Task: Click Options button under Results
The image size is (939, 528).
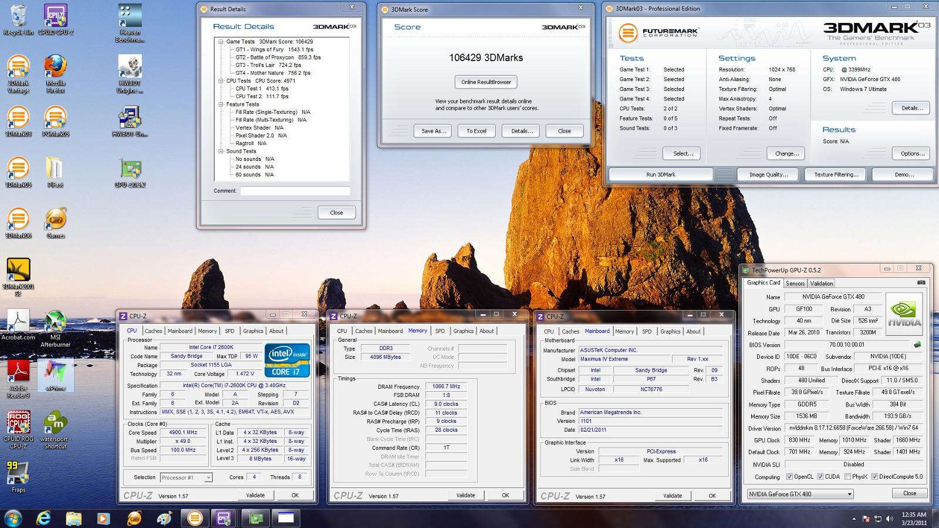Action: coord(912,153)
